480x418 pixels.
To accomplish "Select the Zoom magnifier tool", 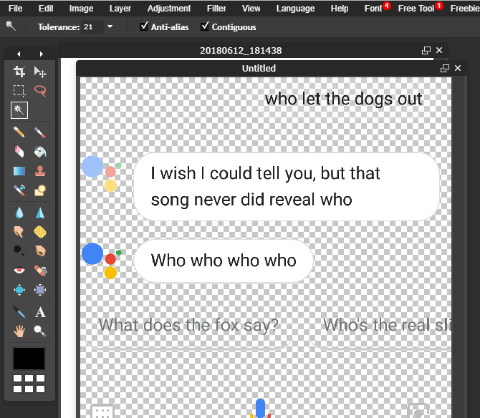I will [40, 331].
